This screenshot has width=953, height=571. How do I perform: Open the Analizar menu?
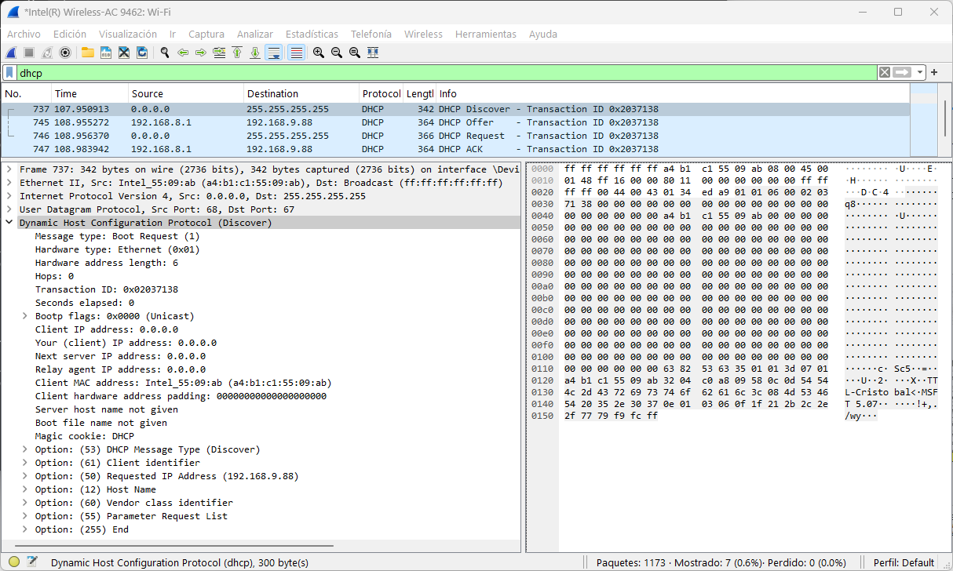[x=254, y=34]
